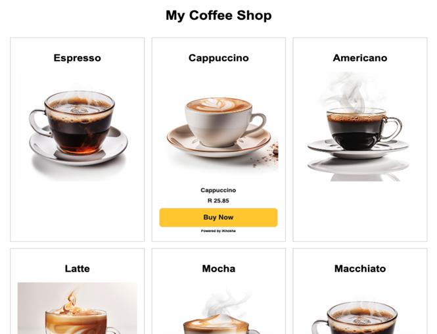The width and height of the screenshot is (437, 334).
Task: Open the Latte product image
Action: coord(78,308)
